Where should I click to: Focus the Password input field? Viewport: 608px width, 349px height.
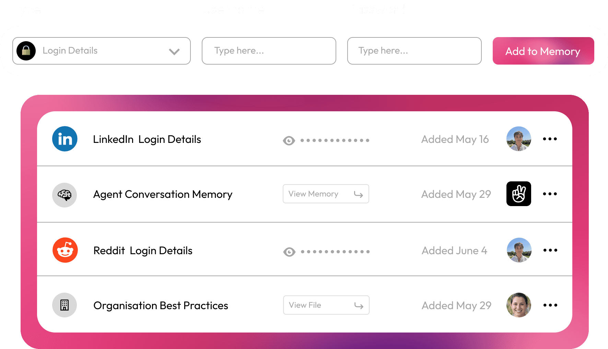414,51
